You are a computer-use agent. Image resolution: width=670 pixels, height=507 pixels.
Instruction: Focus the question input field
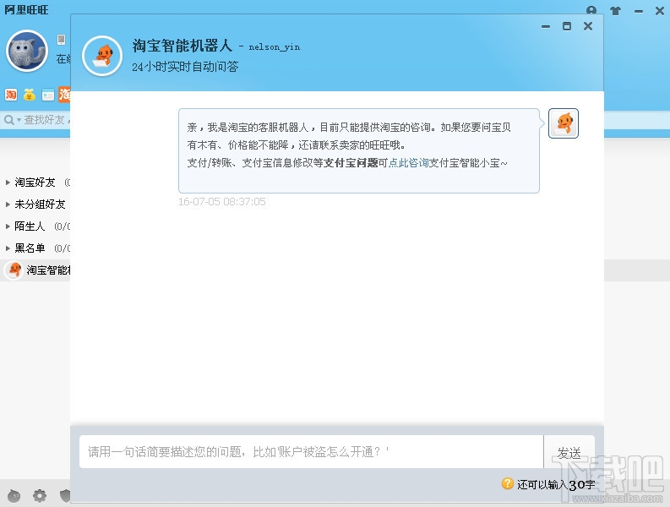pos(311,452)
